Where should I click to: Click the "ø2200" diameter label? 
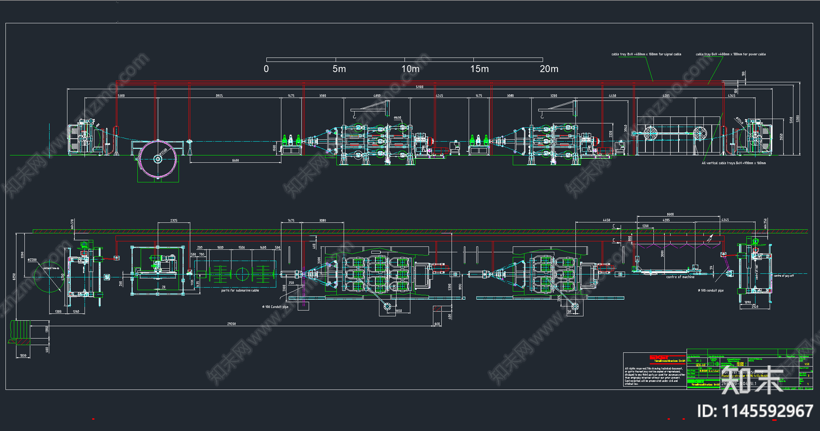point(32,260)
